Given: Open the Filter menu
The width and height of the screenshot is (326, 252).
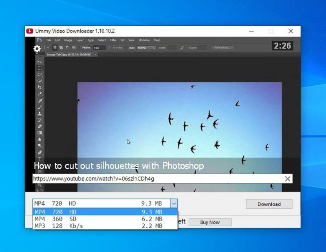Looking at the screenshot, I should tap(113, 40).
